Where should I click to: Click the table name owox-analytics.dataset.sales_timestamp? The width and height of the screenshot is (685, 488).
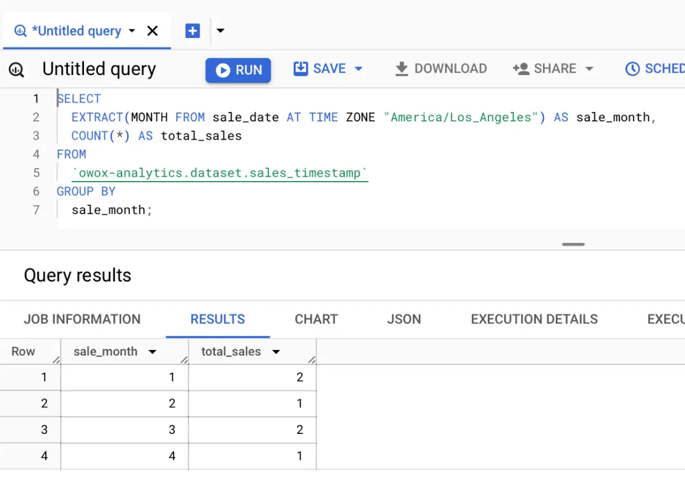[x=219, y=173]
